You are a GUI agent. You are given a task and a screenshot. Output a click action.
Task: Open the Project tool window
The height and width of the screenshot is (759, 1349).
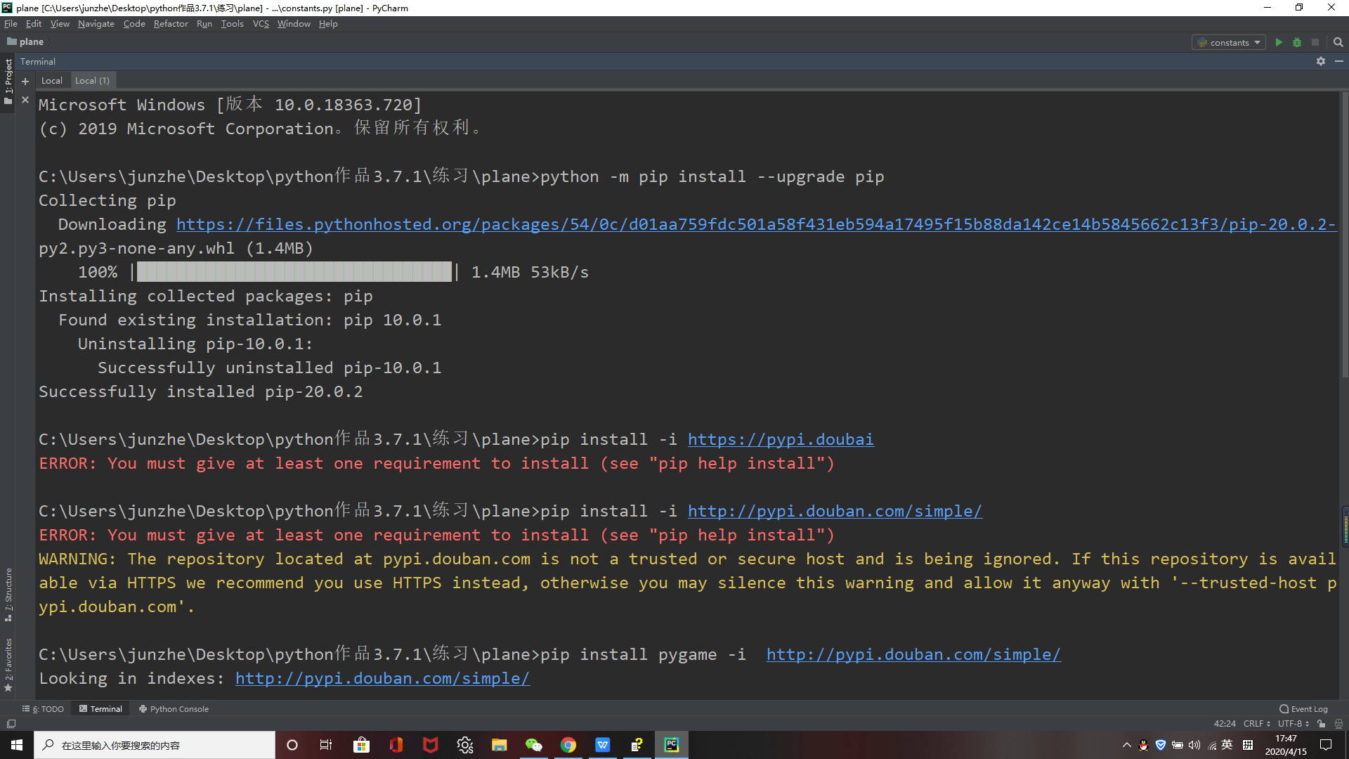click(x=8, y=81)
